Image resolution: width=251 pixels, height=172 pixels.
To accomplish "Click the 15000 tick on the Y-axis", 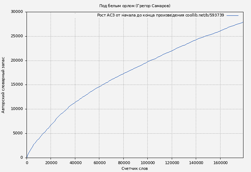I will point(17,85).
